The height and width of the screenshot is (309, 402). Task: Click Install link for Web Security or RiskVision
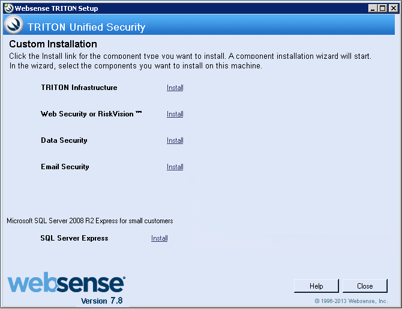click(x=175, y=114)
